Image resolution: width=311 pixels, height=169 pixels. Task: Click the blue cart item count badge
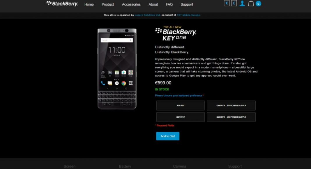pos(258,3)
